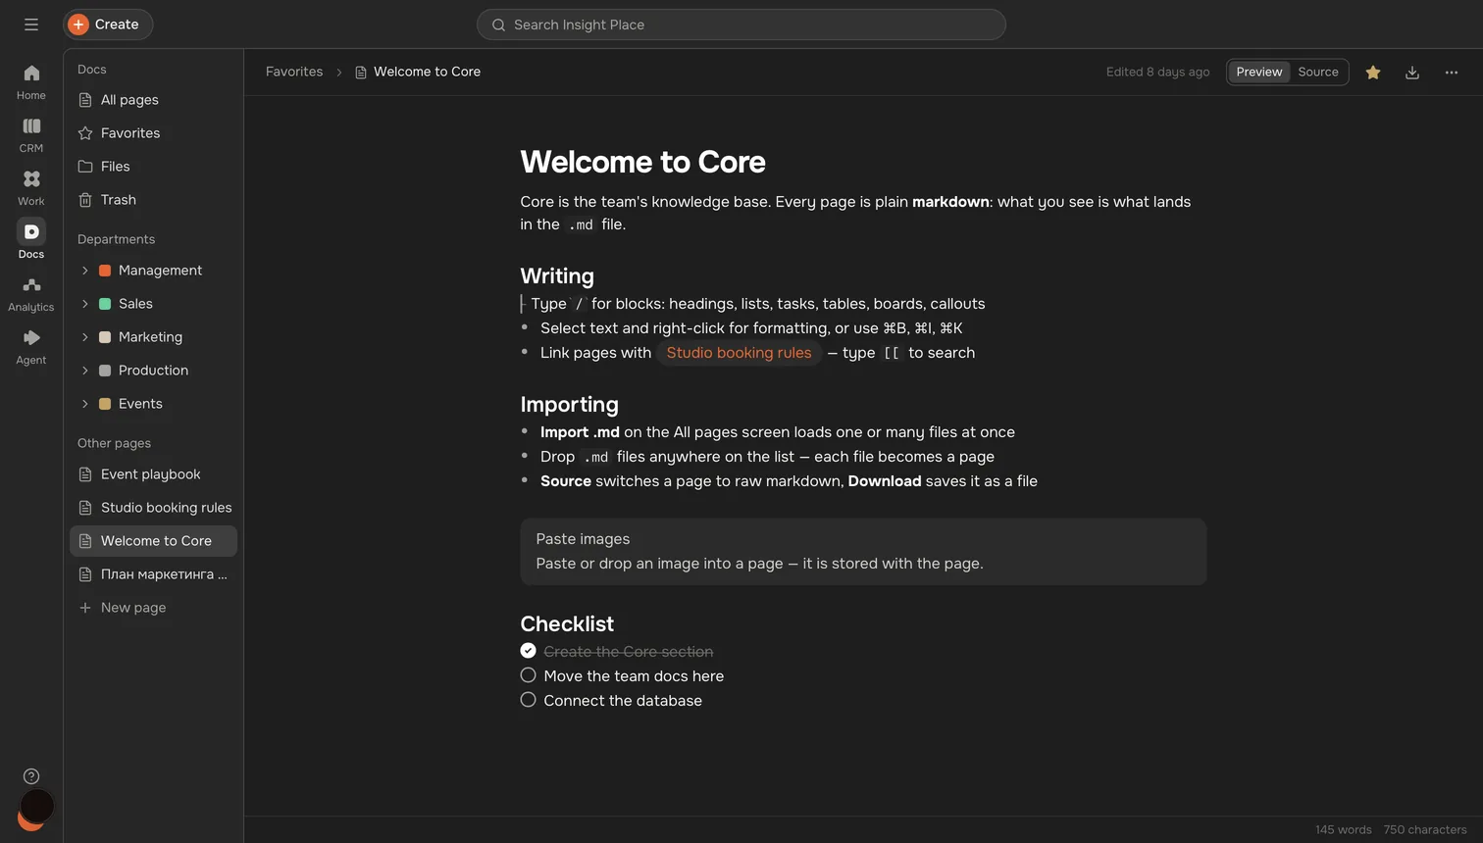Screen dimensions: 1483x843
Task: Open Studio booking rules in sidebar
Action: (x=154, y=508)
